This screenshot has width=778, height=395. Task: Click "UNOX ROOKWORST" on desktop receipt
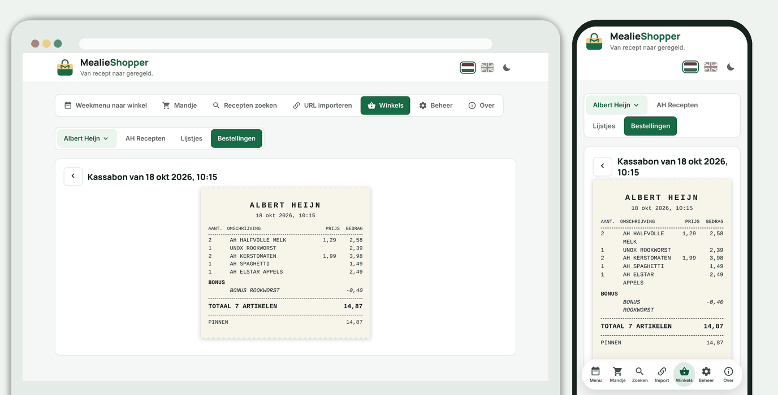(252, 248)
